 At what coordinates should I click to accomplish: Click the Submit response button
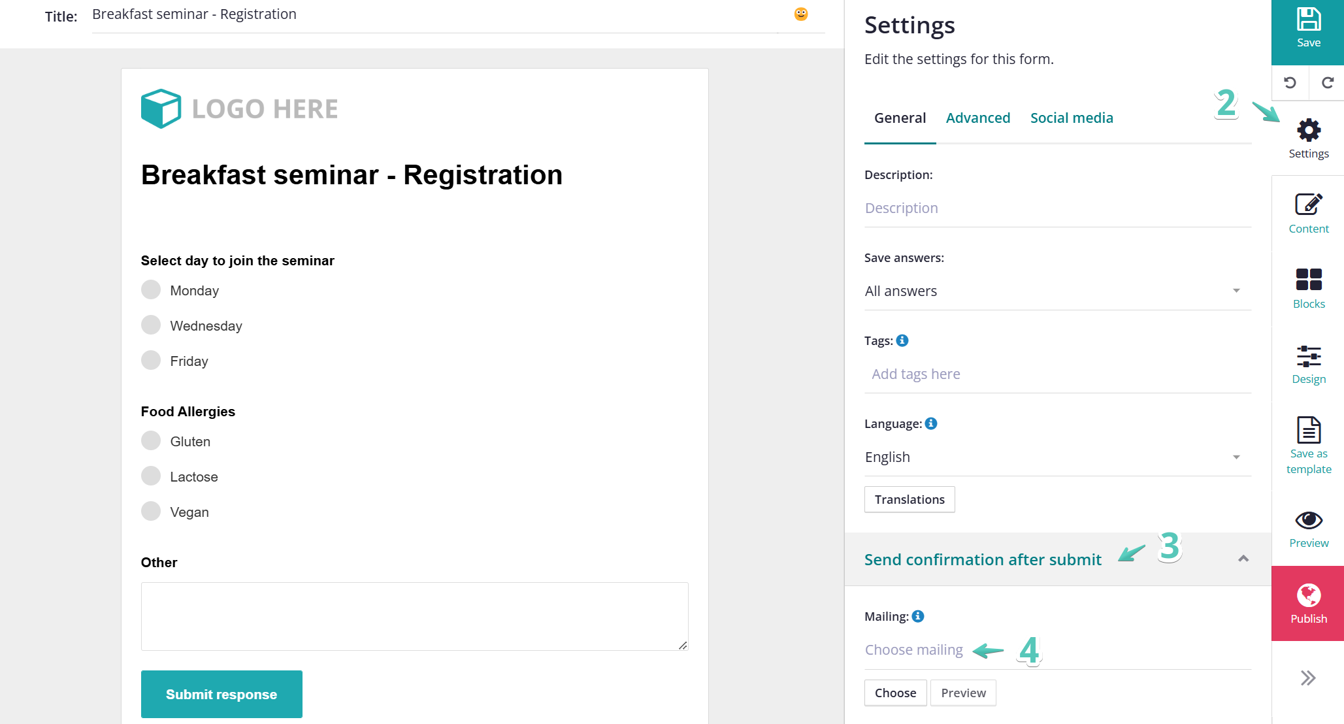221,694
